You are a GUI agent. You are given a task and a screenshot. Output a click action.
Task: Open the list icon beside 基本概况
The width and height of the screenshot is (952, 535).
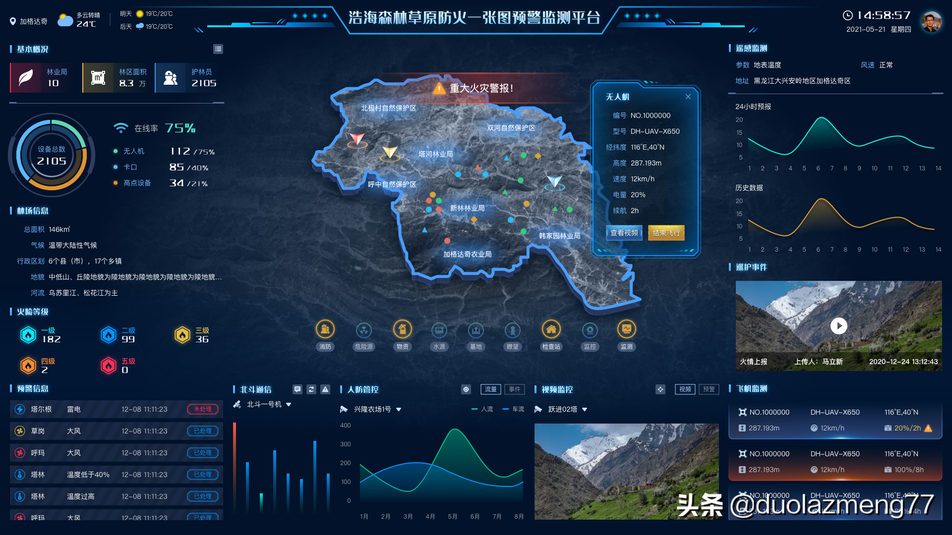218,49
